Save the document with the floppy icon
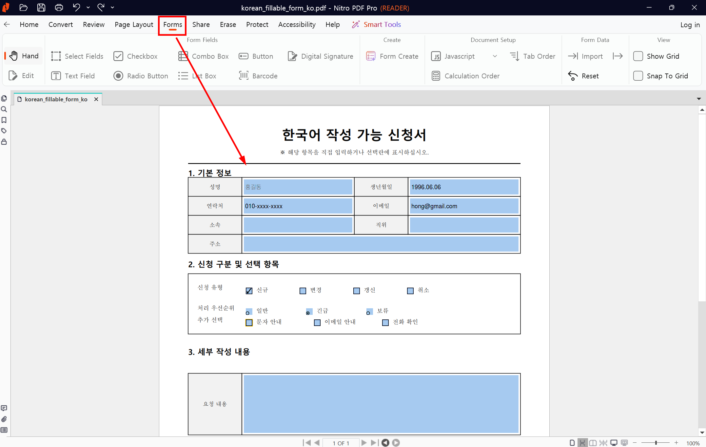This screenshot has height=447, width=706. [41, 8]
